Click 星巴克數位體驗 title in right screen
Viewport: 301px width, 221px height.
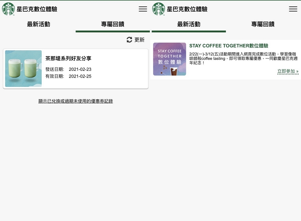click(x=187, y=9)
